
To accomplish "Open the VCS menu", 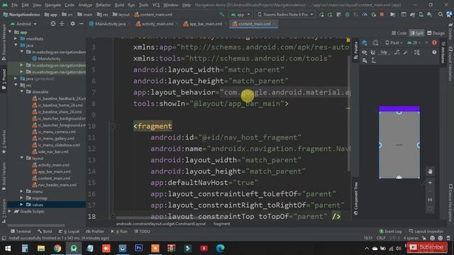I will click(156, 5).
